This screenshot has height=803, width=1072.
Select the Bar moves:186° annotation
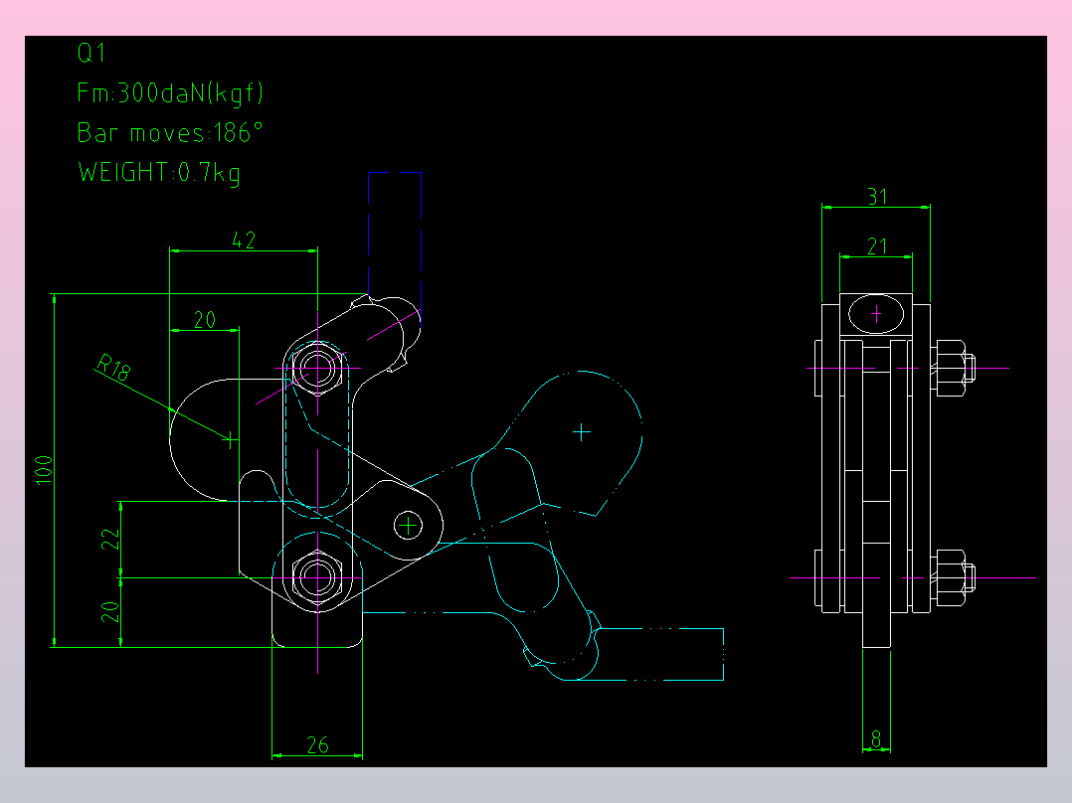tap(170, 132)
